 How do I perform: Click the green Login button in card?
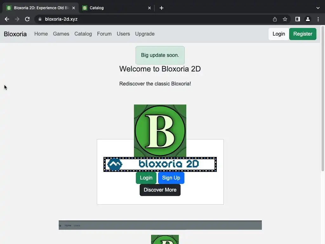(x=146, y=178)
